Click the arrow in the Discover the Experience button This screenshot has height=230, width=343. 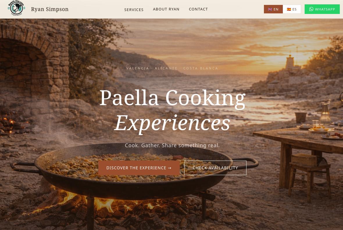click(x=169, y=168)
